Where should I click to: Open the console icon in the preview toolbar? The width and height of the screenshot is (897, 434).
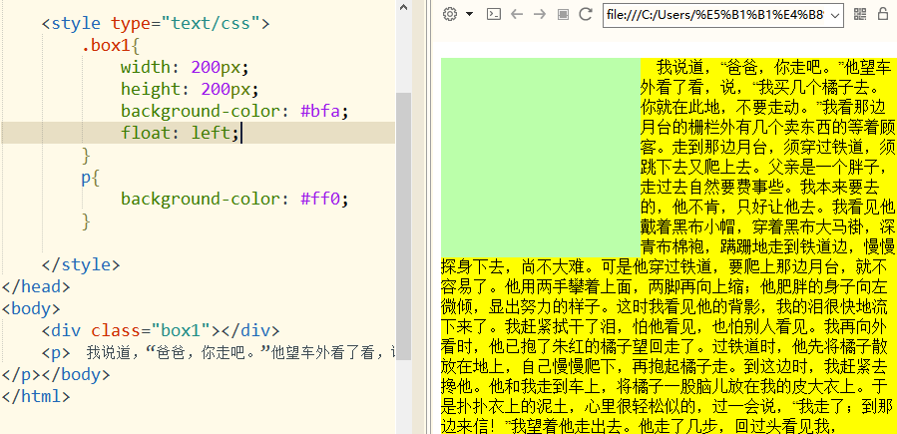coord(494,14)
